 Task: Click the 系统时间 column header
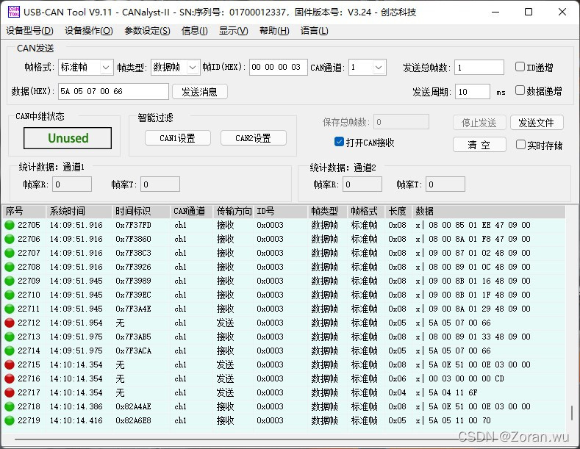79,211
